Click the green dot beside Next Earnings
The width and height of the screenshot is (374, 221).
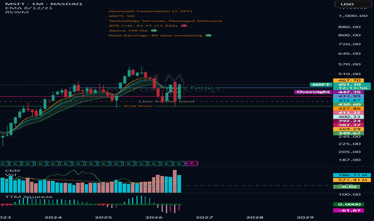[x=208, y=35]
